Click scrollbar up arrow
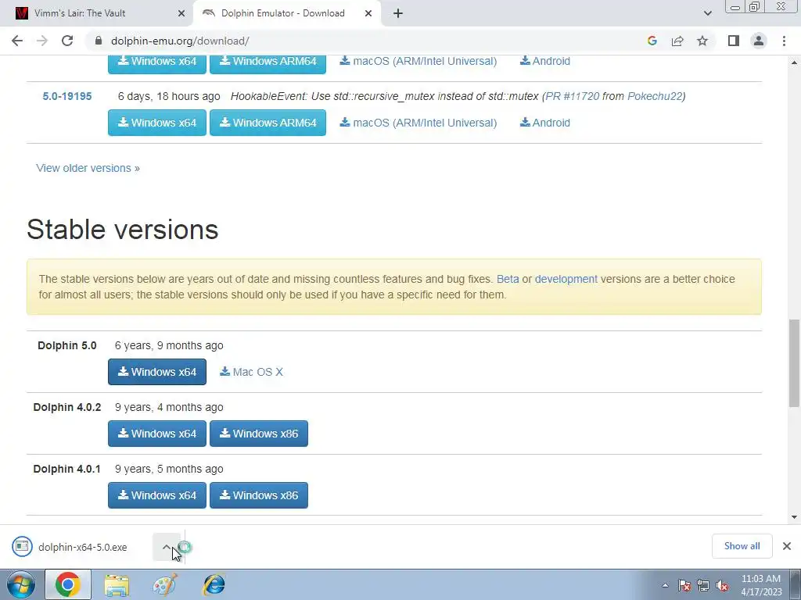This screenshot has height=600, width=801. [794, 62]
